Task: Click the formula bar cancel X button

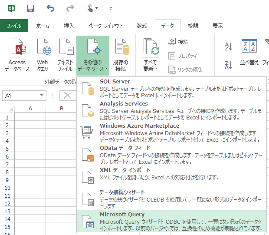Action: coord(67,96)
